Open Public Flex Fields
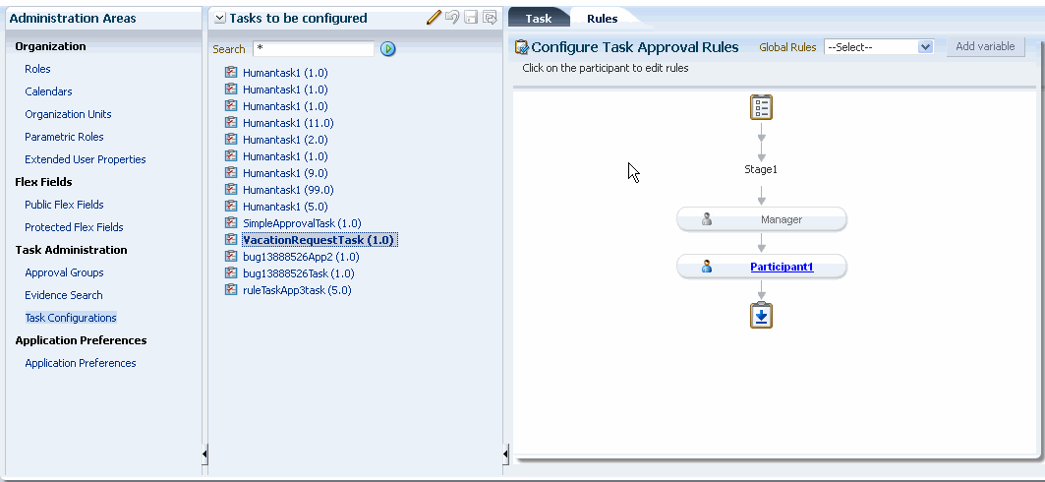1045x482 pixels. click(64, 205)
